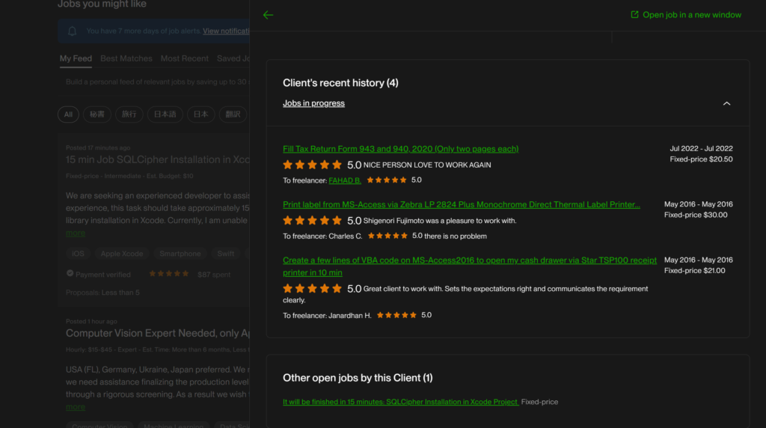This screenshot has height=428, width=766.
Task: Expand more under SQLCipher job description
Action: [x=76, y=233]
